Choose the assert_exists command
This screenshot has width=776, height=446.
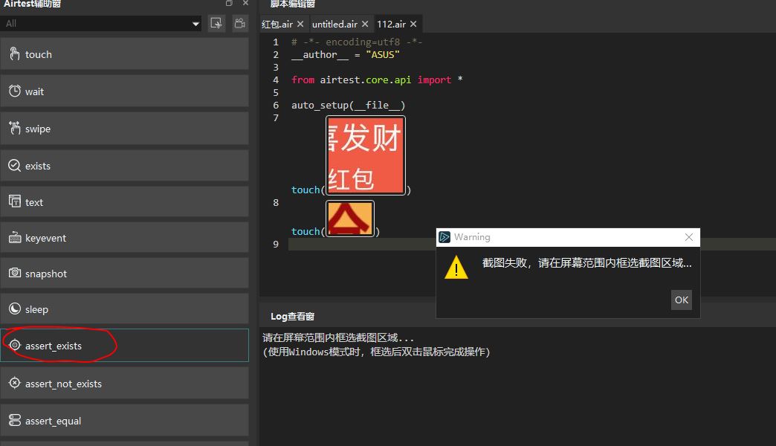coord(124,345)
